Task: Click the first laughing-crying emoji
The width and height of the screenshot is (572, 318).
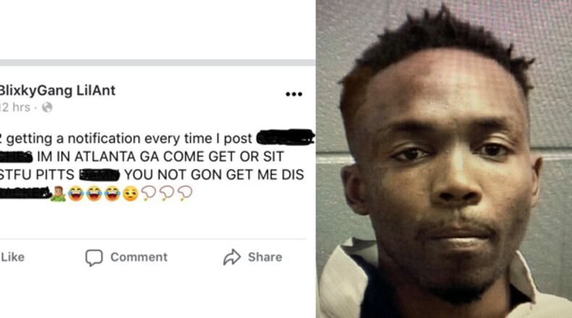Action: pyautogui.click(x=76, y=194)
